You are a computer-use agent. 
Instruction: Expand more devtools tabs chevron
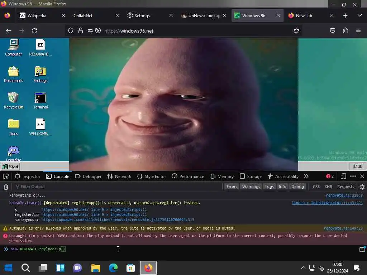coord(306,176)
